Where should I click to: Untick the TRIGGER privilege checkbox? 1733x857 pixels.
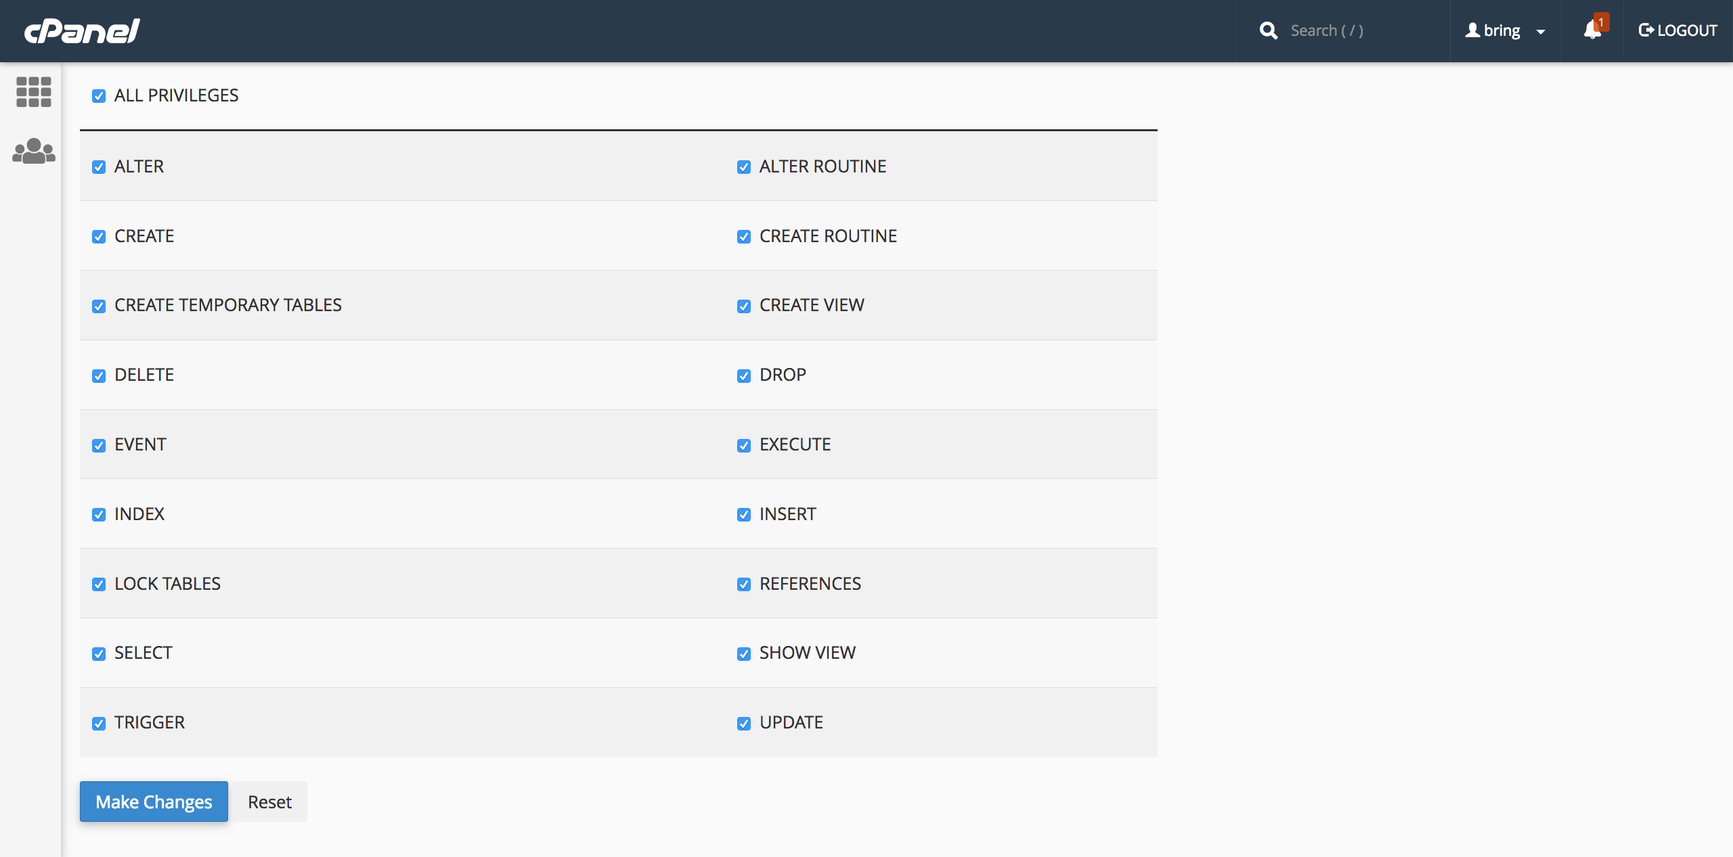(x=99, y=724)
